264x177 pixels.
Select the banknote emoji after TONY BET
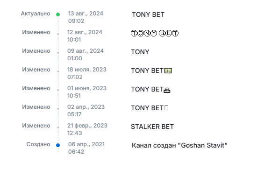tap(168, 71)
